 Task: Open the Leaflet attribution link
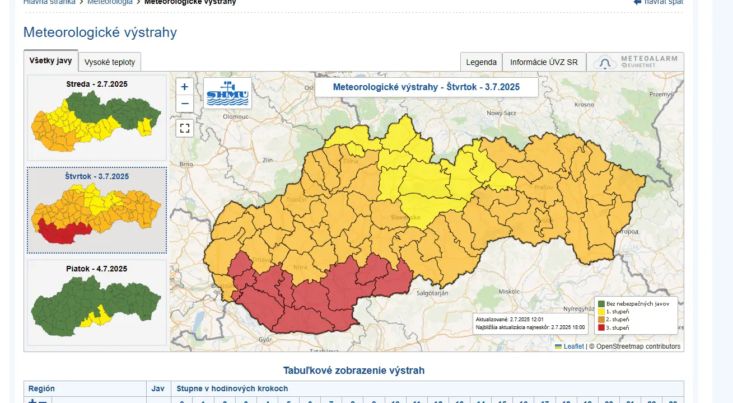pos(573,346)
